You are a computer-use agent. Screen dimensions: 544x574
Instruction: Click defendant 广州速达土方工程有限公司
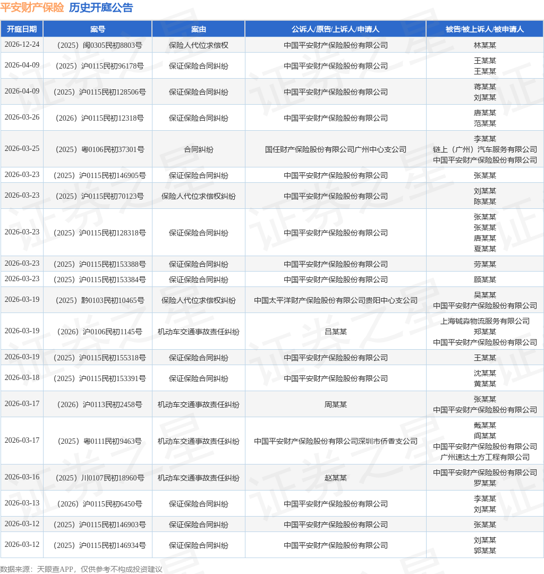pos(484,457)
